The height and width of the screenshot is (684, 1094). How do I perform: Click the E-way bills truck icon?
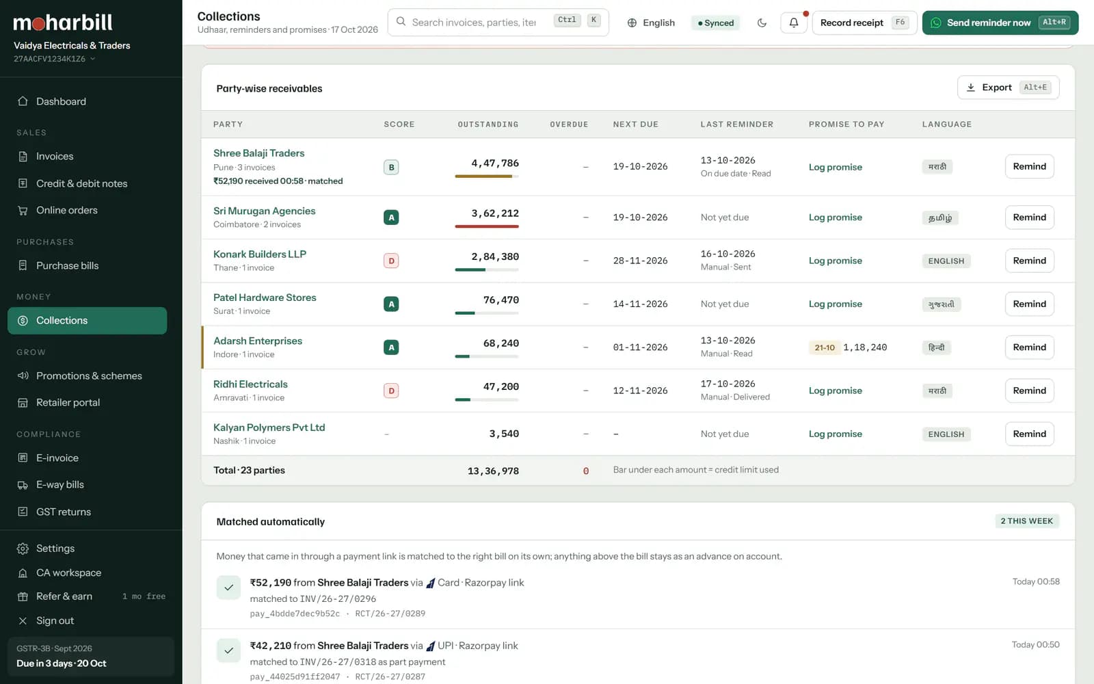tap(23, 484)
